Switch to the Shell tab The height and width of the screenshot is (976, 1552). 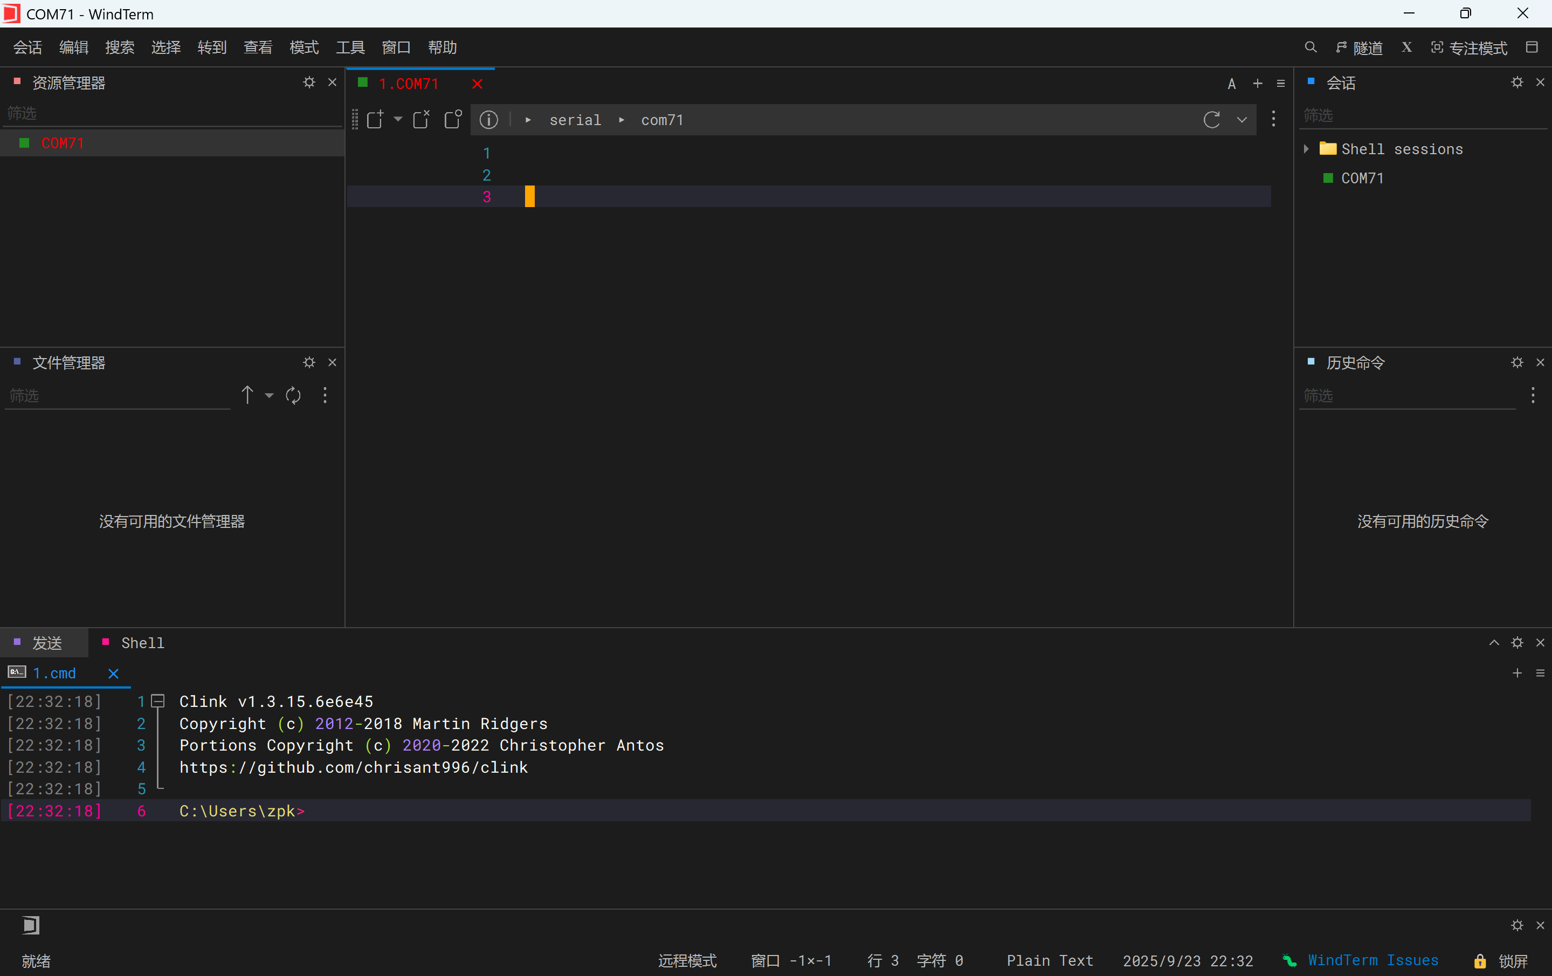(x=142, y=643)
